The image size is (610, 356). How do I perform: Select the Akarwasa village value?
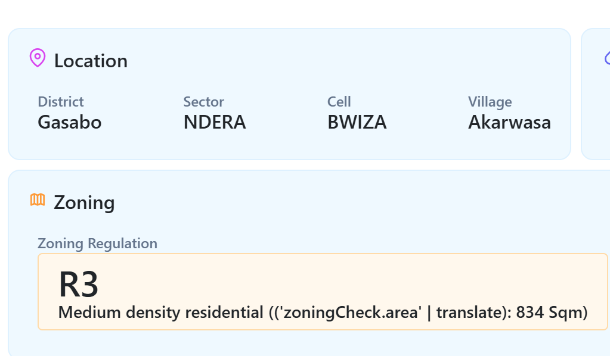tap(509, 122)
